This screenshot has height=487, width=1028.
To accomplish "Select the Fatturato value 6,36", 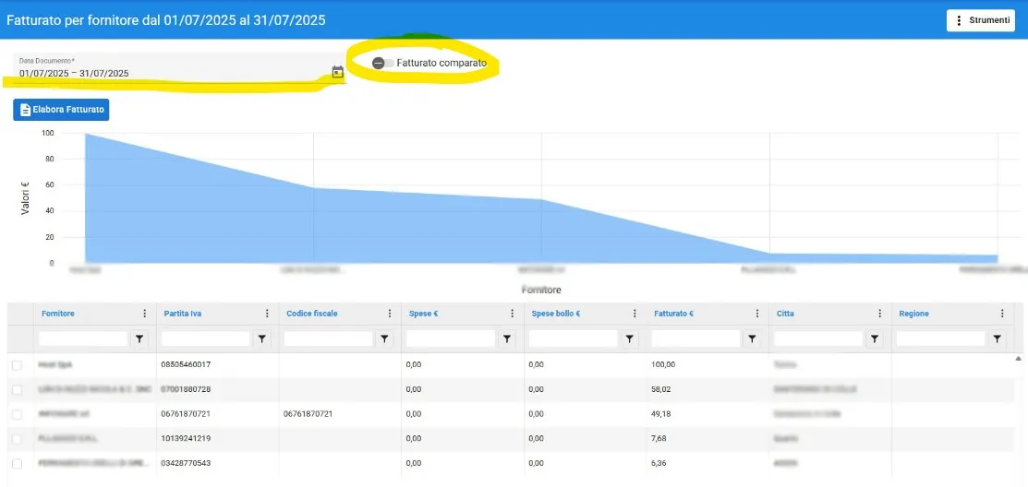I will [659, 463].
